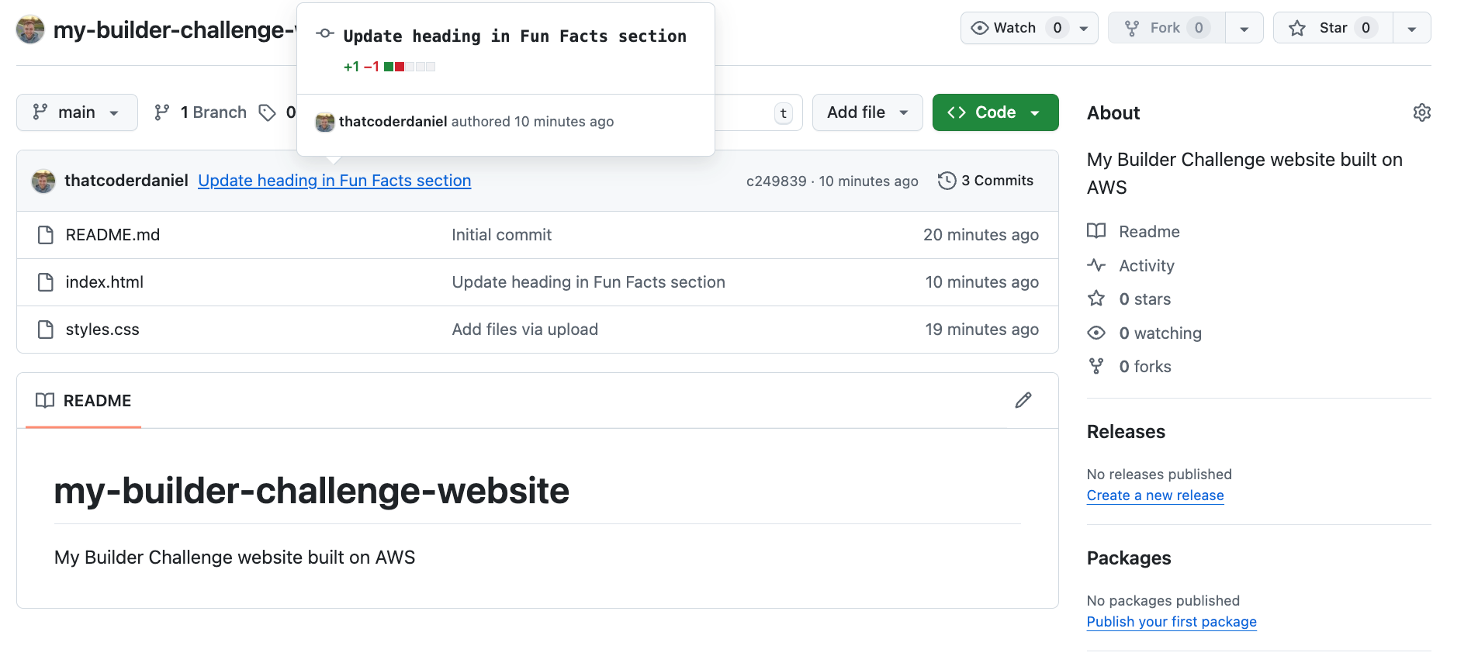Image resolution: width=1478 pixels, height=656 pixels.
Task: Click the file icon next to index.html
Action: 46,282
